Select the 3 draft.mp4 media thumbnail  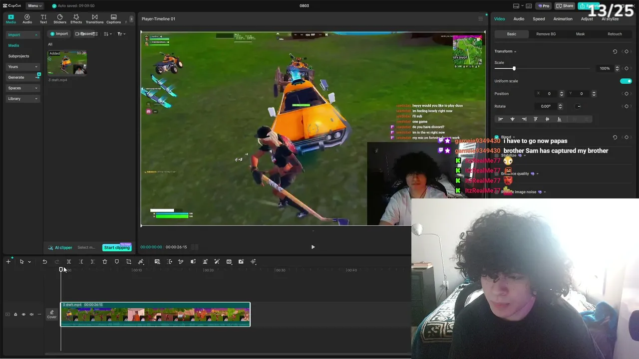pos(67,63)
